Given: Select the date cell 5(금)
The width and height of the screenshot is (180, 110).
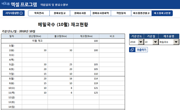Looking at the screenshot, I should point(12,64).
